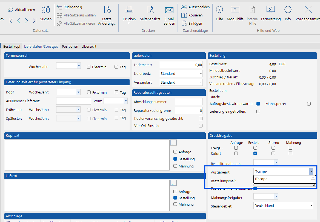The image size is (320, 222).
Task: Expand the Lieferbed. dropdown
Action: [201, 74]
